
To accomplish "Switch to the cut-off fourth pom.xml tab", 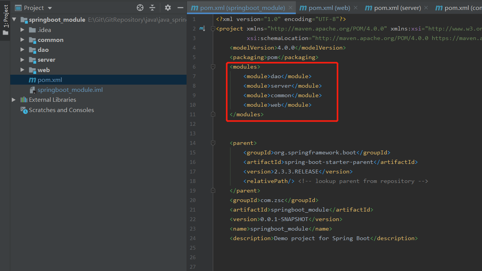I will pyautogui.click(x=457, y=8).
